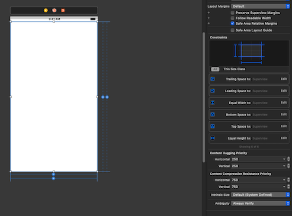Click the Trailing Space constraint icon
The image size is (292, 216).
coord(213,79)
